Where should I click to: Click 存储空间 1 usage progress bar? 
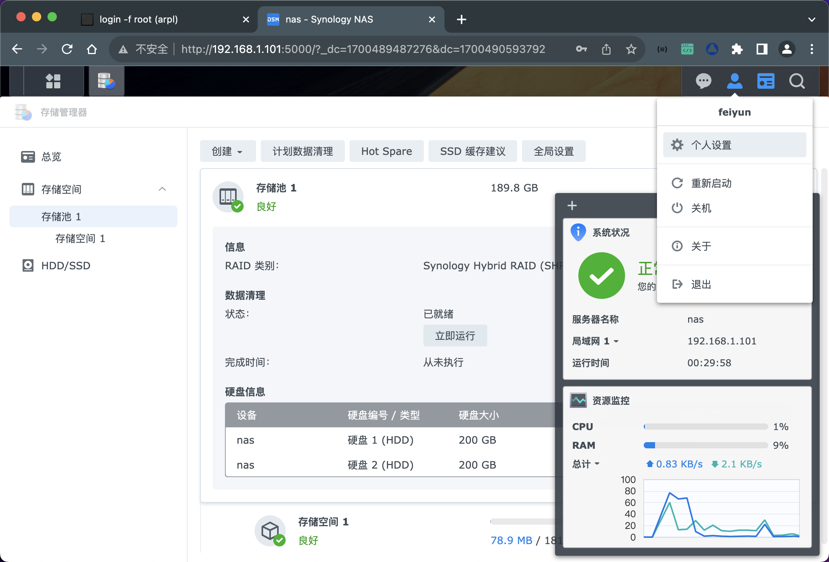point(523,521)
